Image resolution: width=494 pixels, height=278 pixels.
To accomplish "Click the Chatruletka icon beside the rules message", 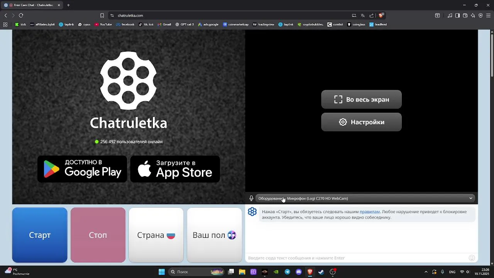I will (252, 212).
